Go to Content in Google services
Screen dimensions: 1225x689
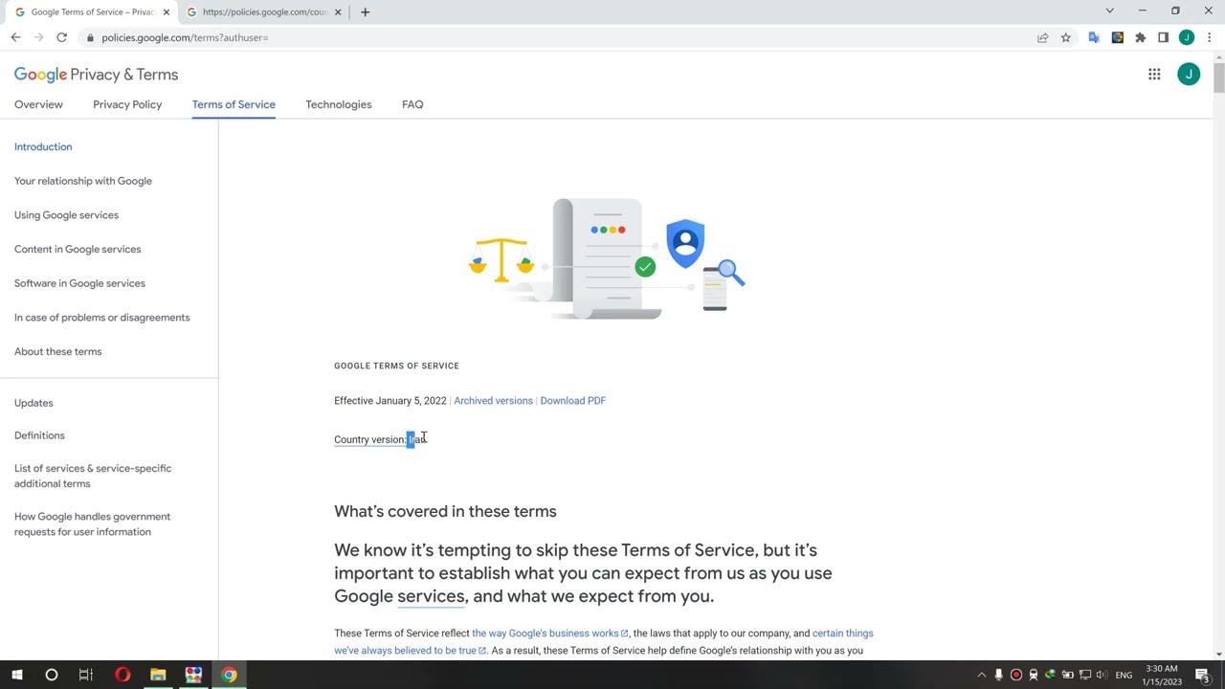pos(78,249)
